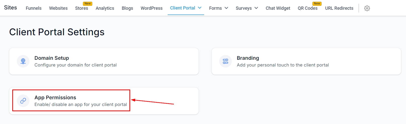This screenshot has width=406, height=124.
Task: Open the WordPress tab
Action: click(x=152, y=8)
